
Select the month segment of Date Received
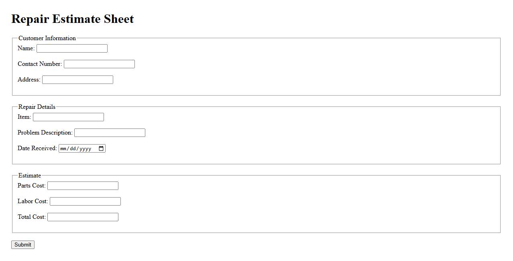click(63, 149)
